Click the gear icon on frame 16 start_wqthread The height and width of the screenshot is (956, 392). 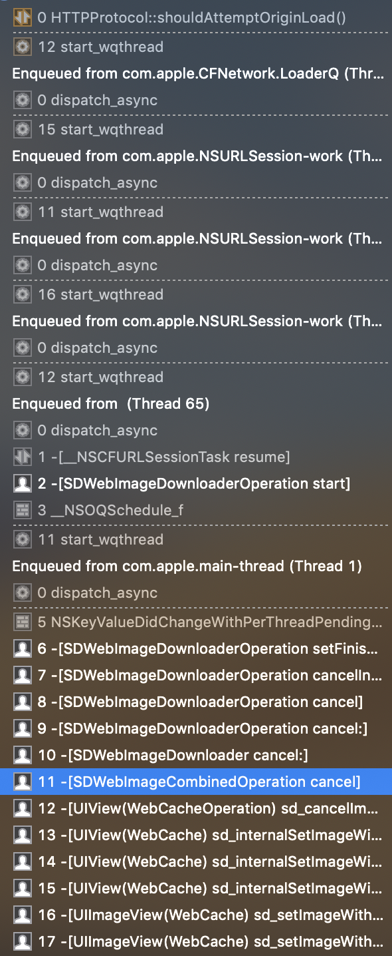tap(22, 294)
